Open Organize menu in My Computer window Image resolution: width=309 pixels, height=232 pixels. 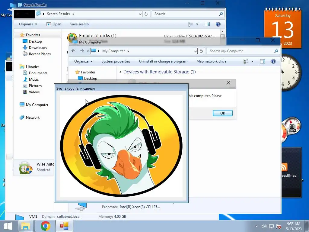(83, 61)
